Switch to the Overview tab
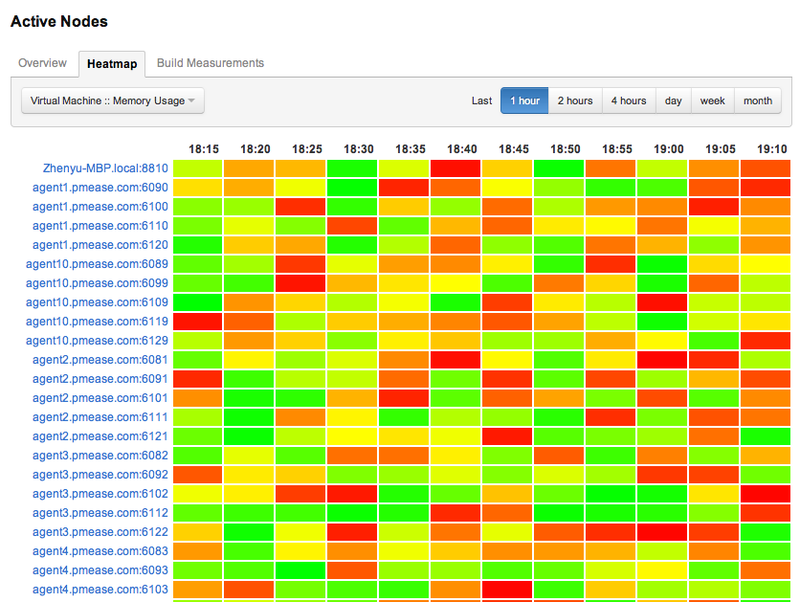 point(42,62)
